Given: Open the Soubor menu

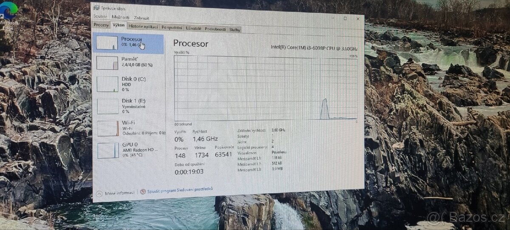Looking at the screenshot, I should [100, 17].
